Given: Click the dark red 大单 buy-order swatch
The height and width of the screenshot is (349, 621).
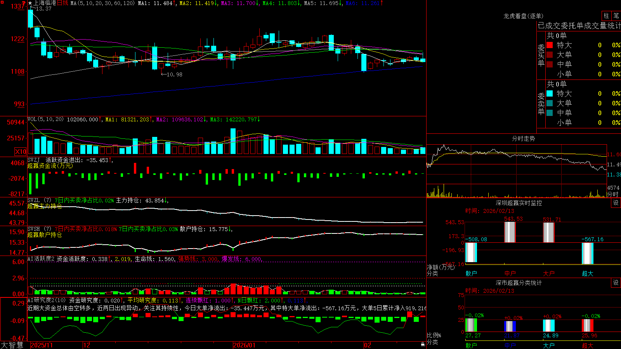Looking at the screenshot, I should (x=550, y=55).
